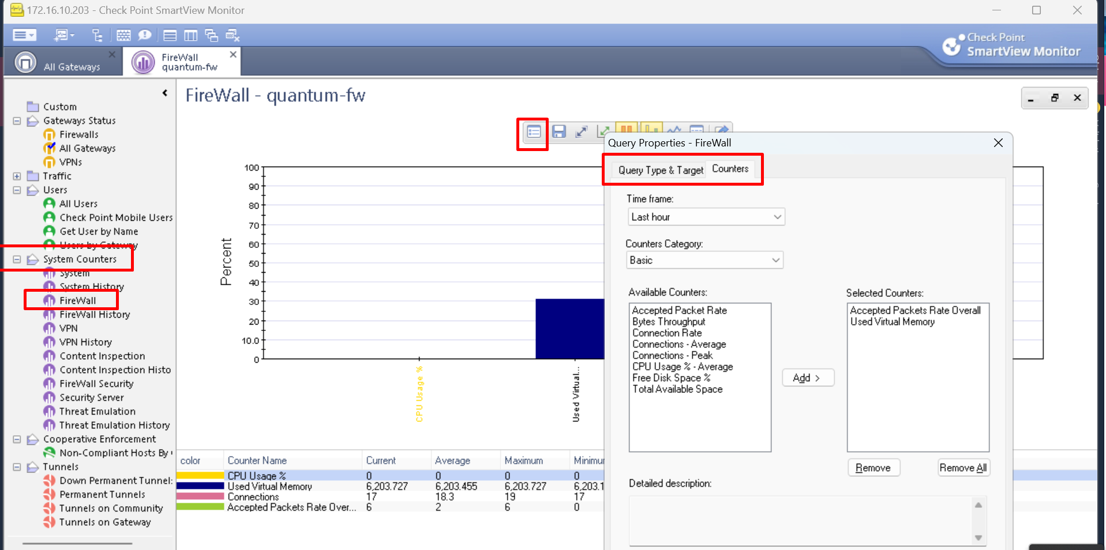Switch the chart to line graph display
This screenshot has width=1106, height=550.
[674, 131]
